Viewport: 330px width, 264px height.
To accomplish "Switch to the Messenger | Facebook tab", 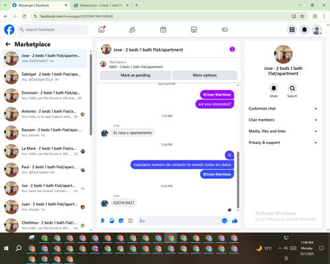I will click(40, 5).
